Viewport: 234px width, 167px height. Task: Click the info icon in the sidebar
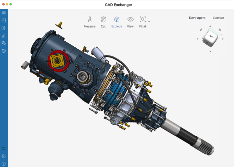[4, 164]
